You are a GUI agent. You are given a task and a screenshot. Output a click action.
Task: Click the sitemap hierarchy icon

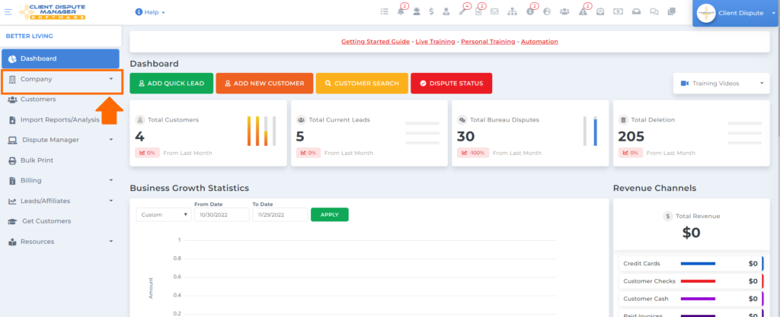click(513, 12)
